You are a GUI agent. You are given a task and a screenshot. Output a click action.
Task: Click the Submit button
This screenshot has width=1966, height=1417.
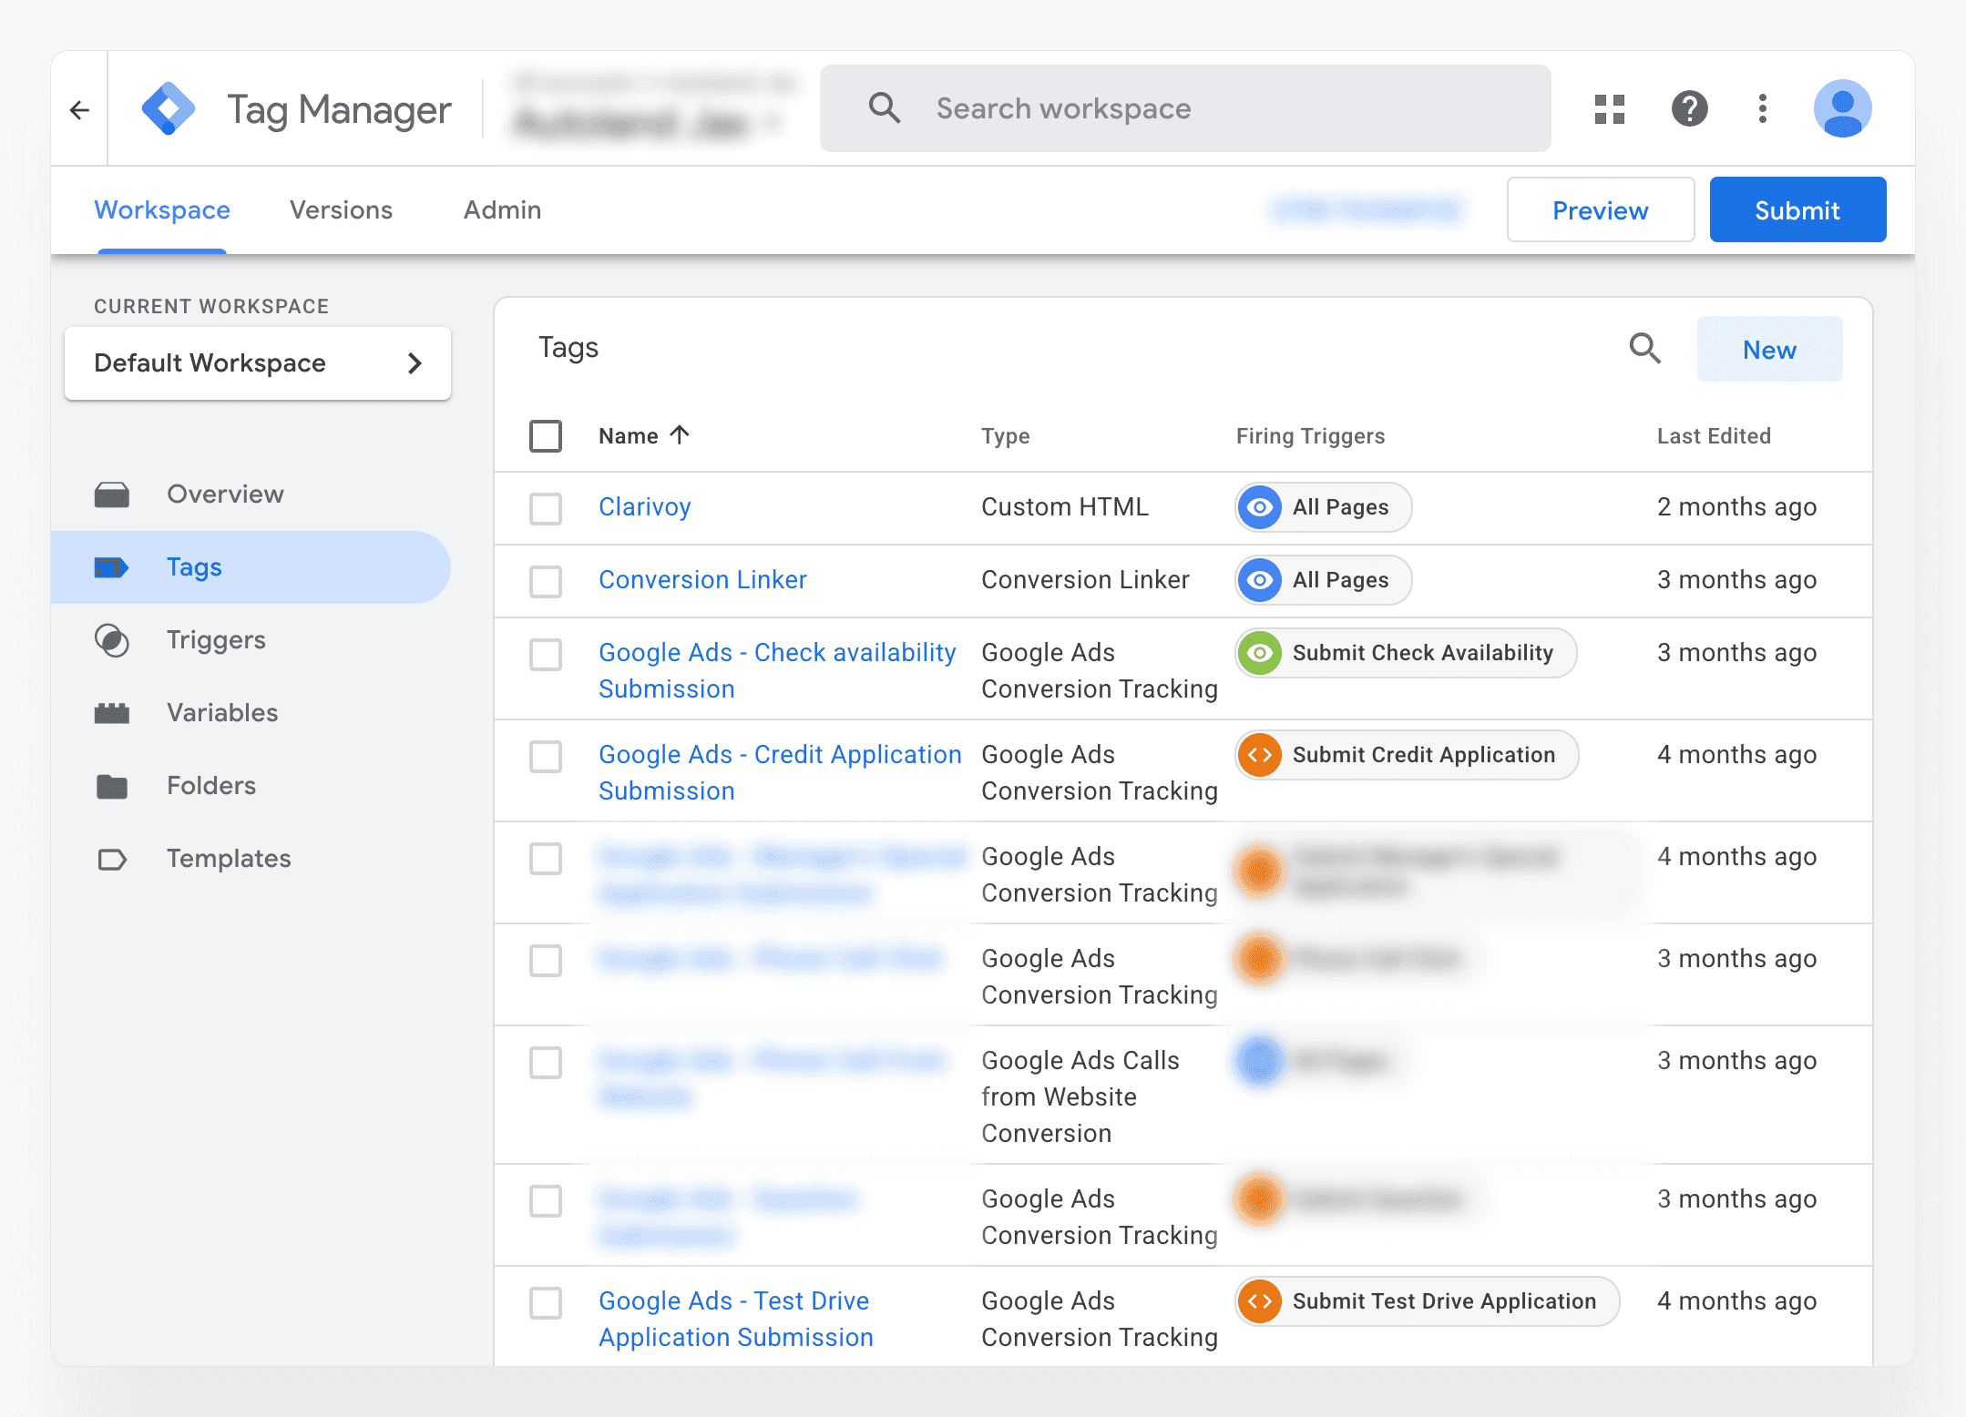(x=1797, y=209)
